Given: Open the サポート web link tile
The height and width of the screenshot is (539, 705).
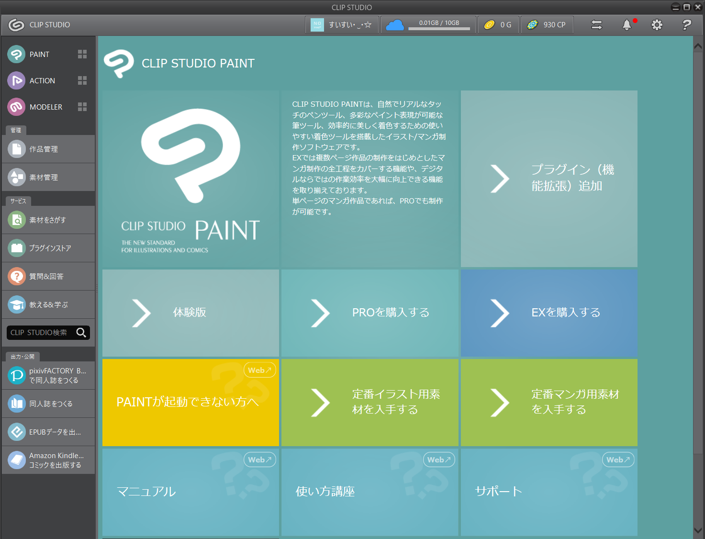Looking at the screenshot, I should (x=549, y=492).
